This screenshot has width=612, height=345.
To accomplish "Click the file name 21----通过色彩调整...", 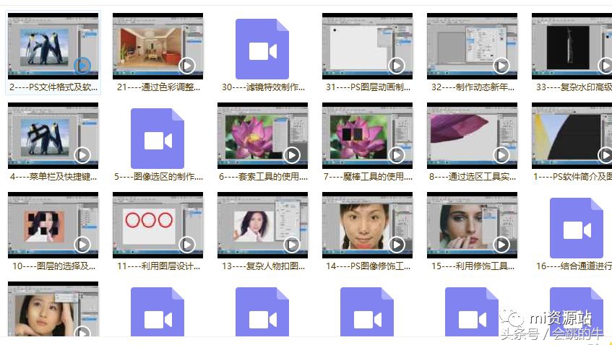I will coord(158,87).
